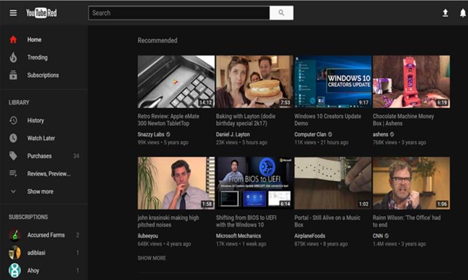The image size is (468, 280).
Task: Open Daniel J. Layton channel name
Action: (x=233, y=134)
